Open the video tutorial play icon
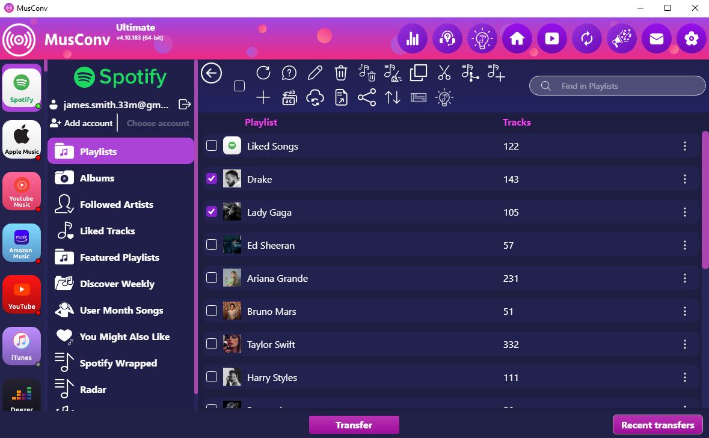709x438 pixels. [551, 39]
